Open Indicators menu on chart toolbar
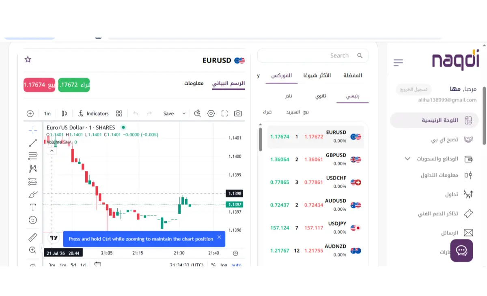The height and width of the screenshot is (296, 487). (x=93, y=114)
